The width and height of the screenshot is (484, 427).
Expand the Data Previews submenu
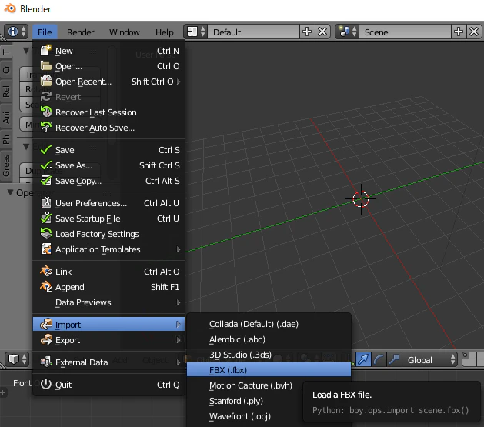point(109,302)
